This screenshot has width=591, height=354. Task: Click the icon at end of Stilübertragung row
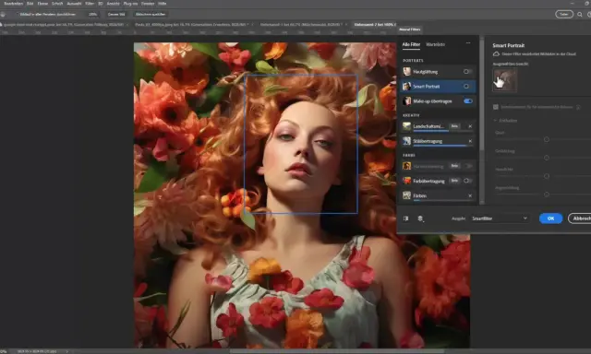pyautogui.click(x=470, y=141)
